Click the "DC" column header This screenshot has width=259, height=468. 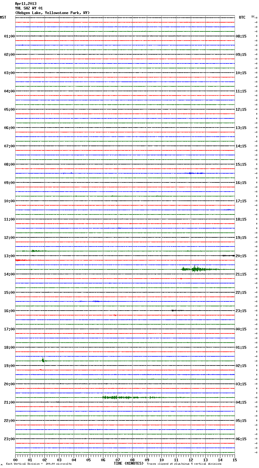coord(253,16)
